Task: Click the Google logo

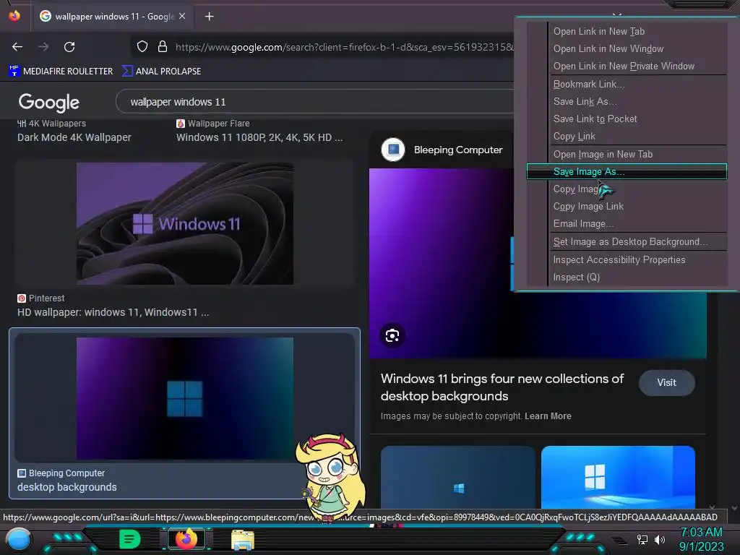Action: click(49, 103)
